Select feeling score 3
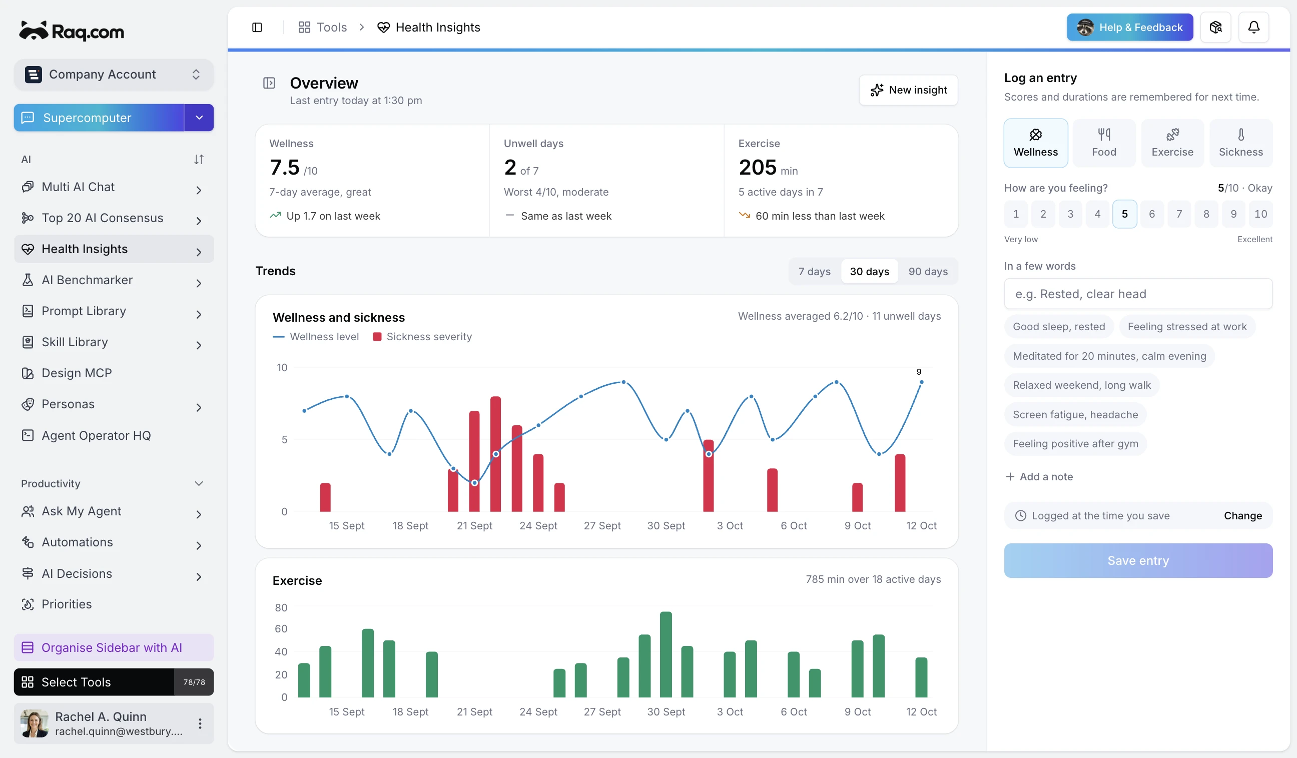 click(1070, 214)
